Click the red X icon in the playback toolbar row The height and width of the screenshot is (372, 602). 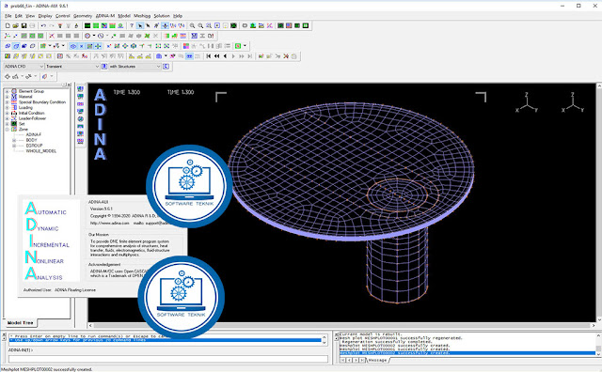click(x=286, y=56)
